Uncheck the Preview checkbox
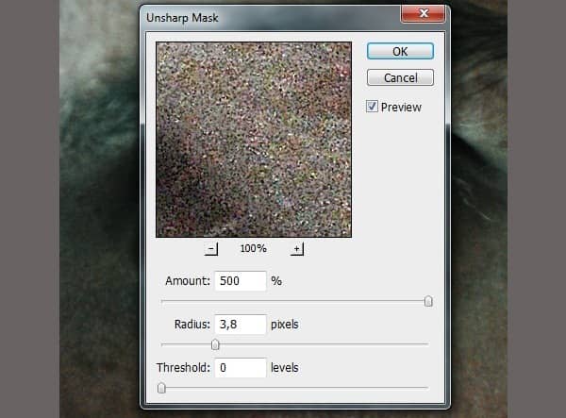The image size is (566, 418). coord(372,107)
